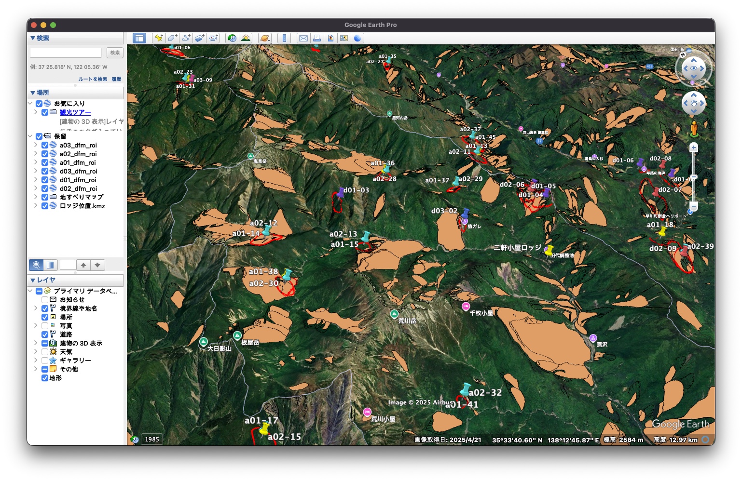Click the search input field
The width and height of the screenshot is (742, 481).
pos(66,53)
